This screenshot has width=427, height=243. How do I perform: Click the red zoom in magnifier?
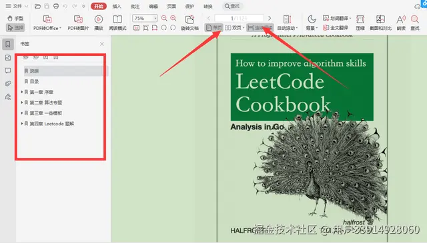(x=173, y=18)
